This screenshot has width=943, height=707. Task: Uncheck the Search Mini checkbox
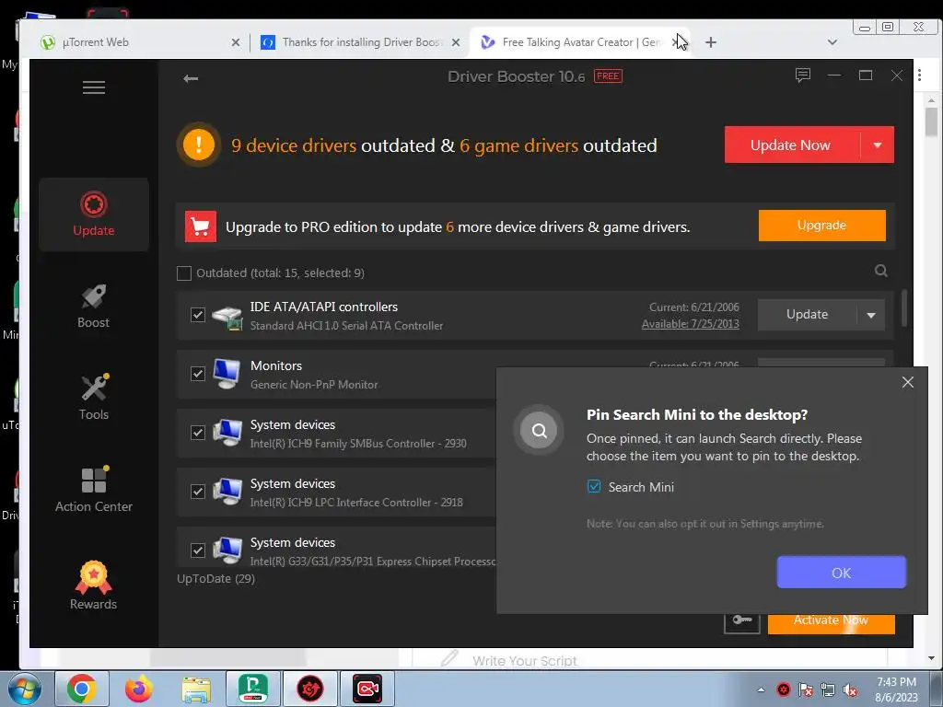click(594, 486)
